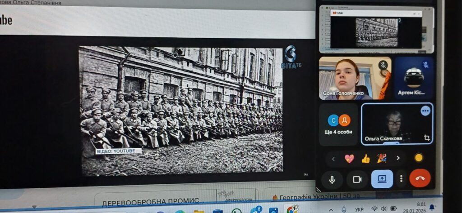
Task: Open more call options three-dot menu
Action: click(401, 179)
